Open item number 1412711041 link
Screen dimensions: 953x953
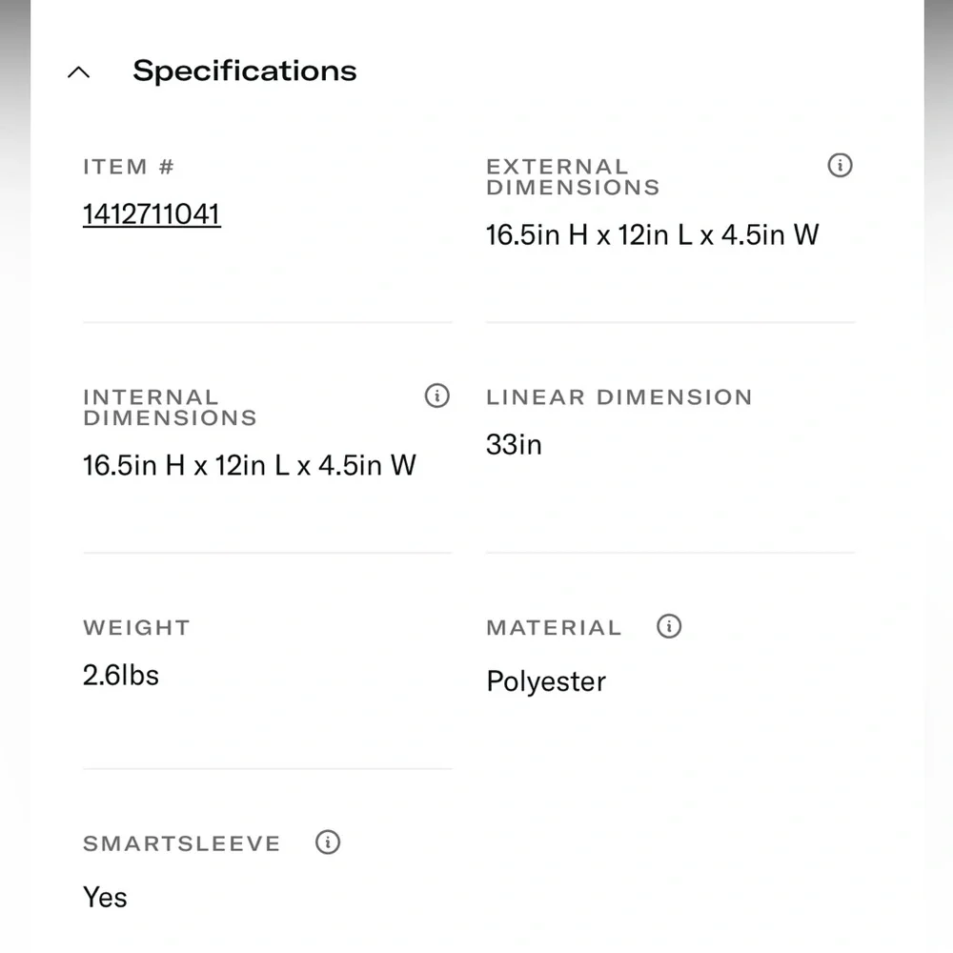152,214
